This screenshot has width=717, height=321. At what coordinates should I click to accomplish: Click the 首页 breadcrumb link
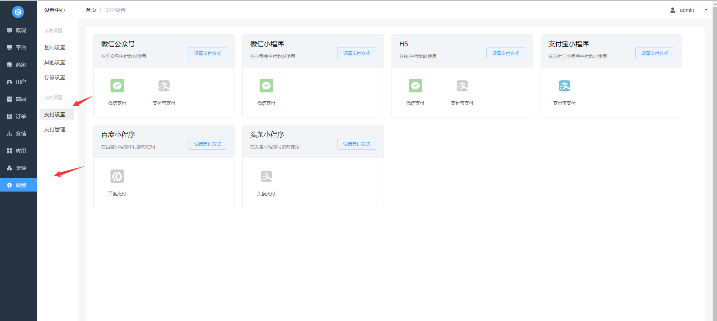(x=91, y=10)
